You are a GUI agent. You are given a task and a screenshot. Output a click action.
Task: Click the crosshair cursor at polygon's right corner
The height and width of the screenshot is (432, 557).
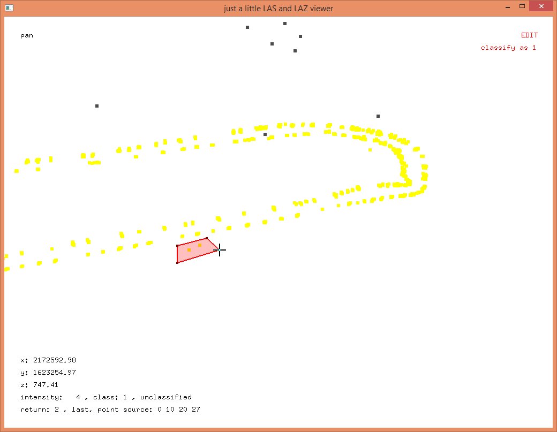click(x=219, y=250)
